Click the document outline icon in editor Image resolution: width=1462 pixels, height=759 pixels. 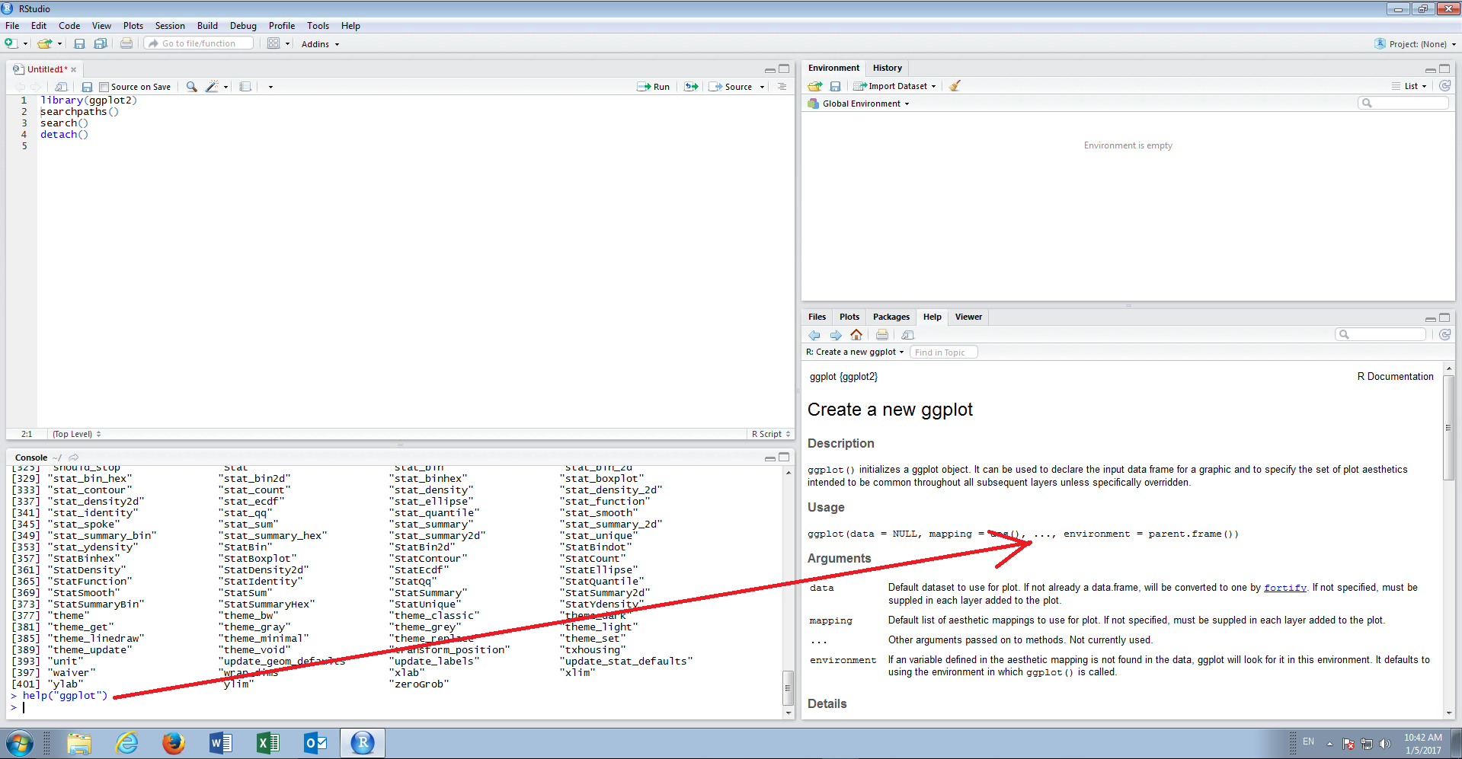point(782,87)
